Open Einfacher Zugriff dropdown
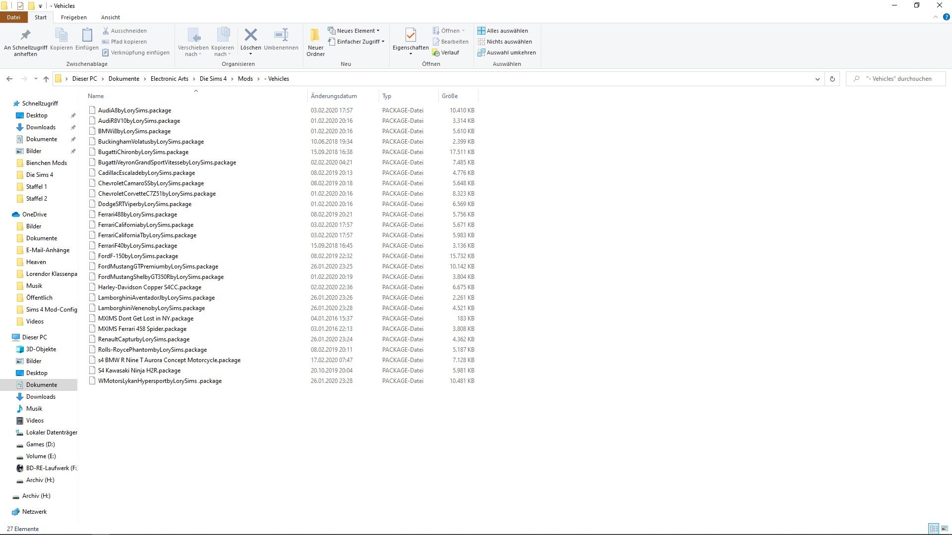952x535 pixels. tap(356, 42)
